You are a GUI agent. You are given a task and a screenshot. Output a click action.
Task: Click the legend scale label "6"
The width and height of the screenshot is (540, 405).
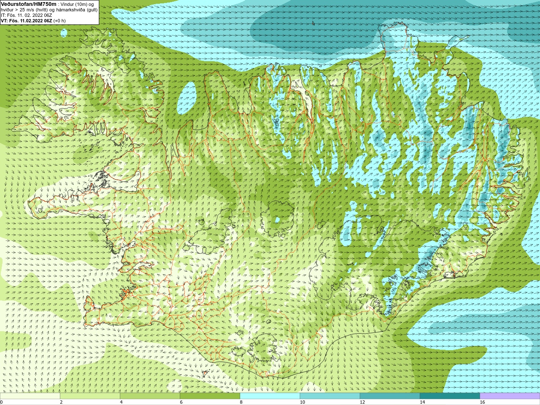tap(181, 402)
